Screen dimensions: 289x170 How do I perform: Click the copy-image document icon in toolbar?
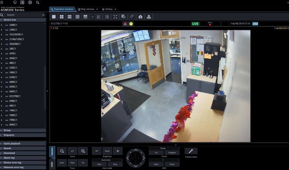[123, 17]
